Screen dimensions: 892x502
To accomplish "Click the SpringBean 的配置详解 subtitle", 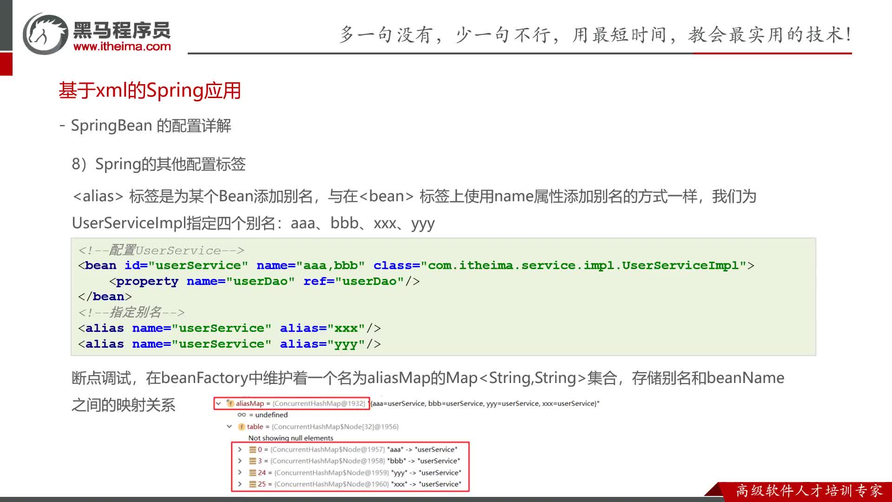I will [151, 126].
